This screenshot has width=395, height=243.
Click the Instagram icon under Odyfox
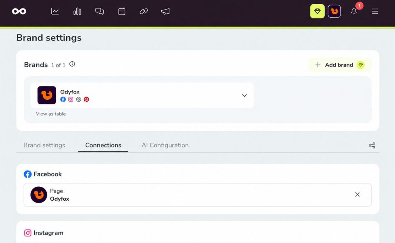[x=71, y=99]
